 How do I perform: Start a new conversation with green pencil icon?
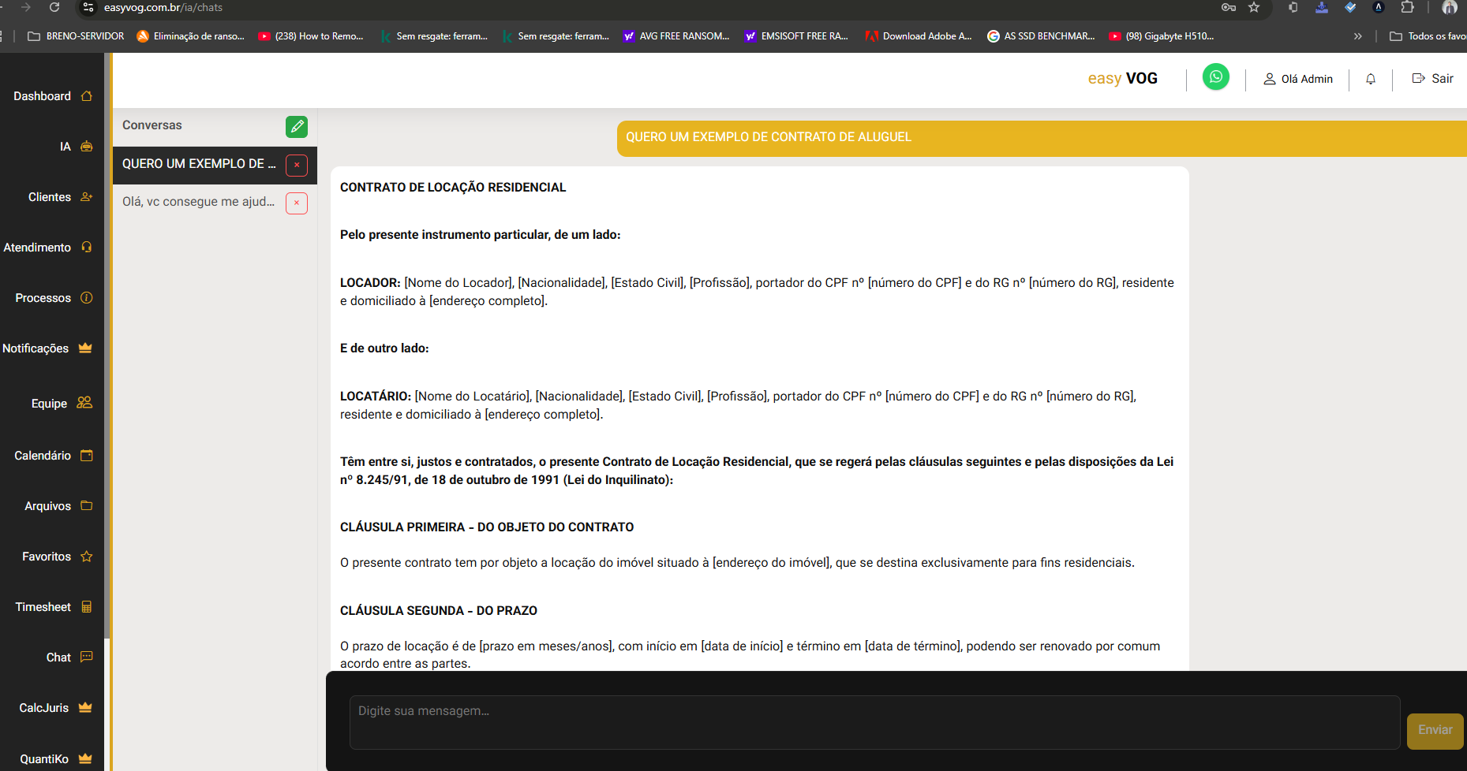[297, 126]
